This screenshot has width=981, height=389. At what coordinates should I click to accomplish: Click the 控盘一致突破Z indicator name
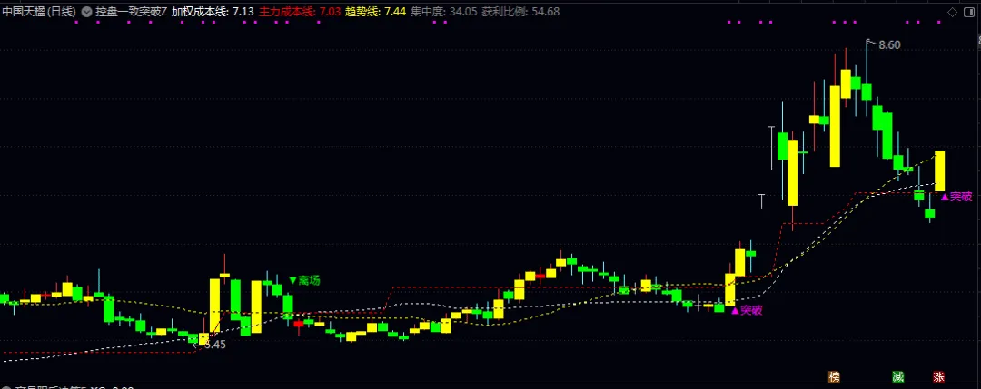(x=131, y=11)
